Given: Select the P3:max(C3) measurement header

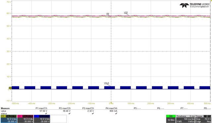Looking at the screenshot, I should click(x=88, y=108).
